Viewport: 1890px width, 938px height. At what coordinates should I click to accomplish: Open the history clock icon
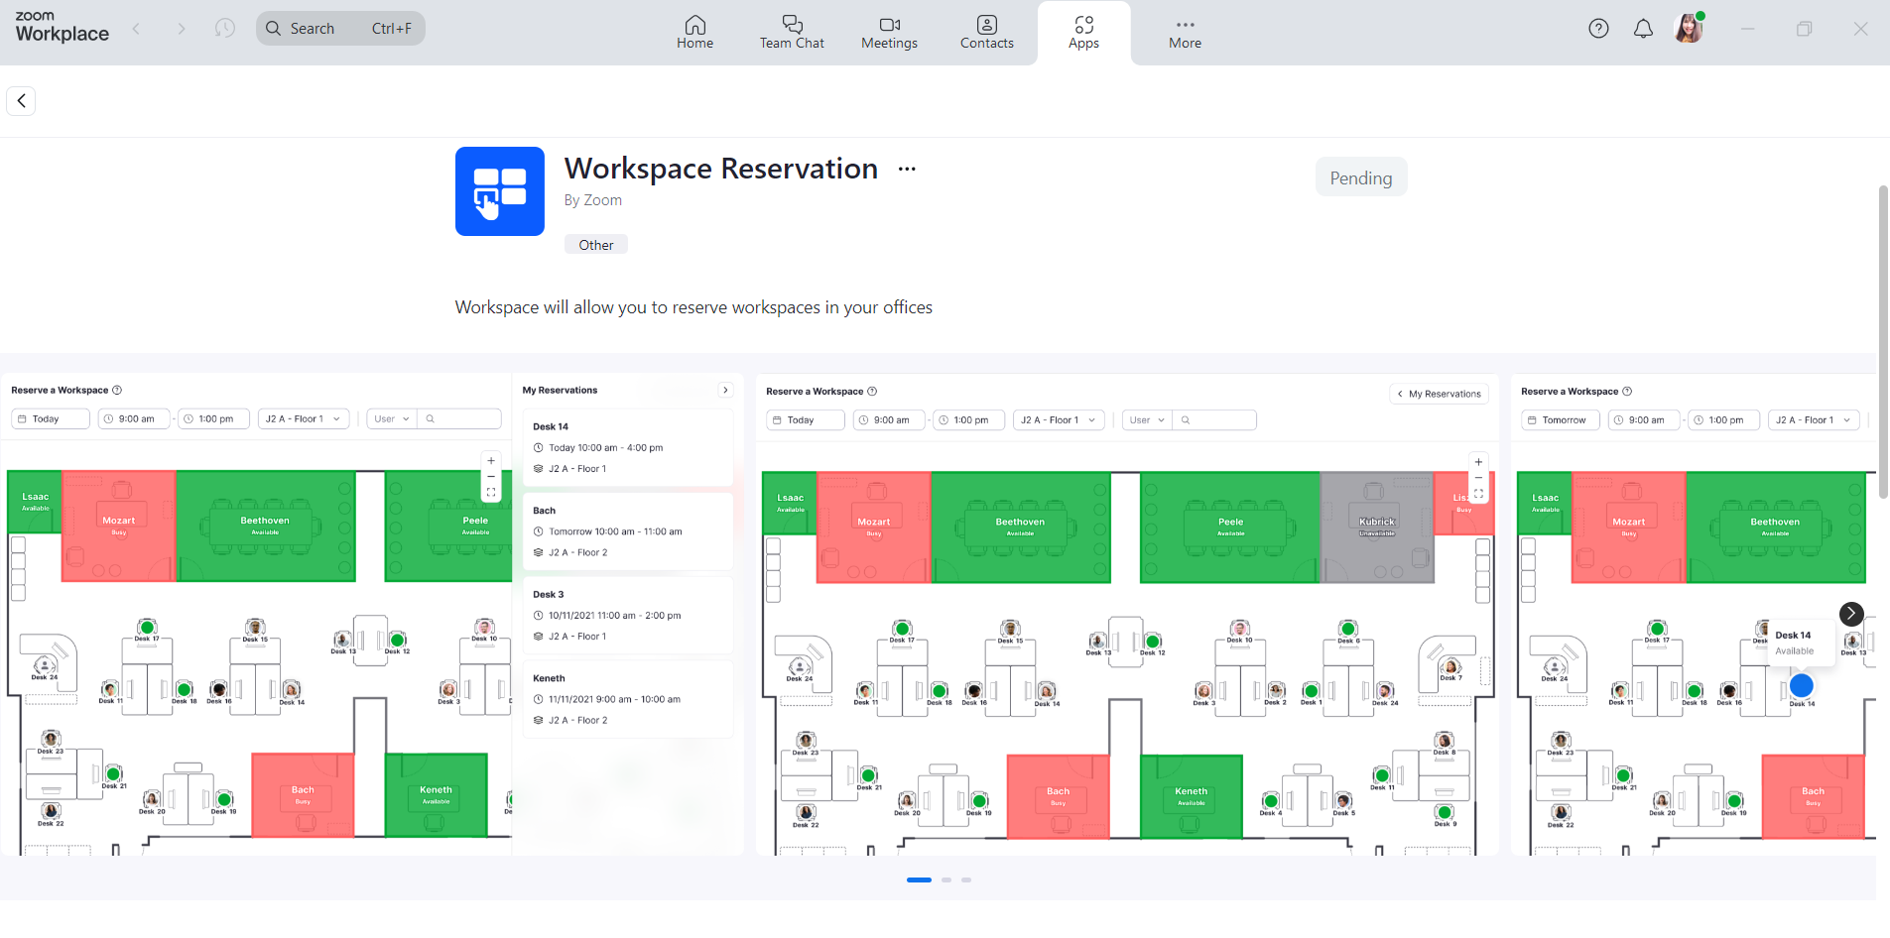[225, 29]
